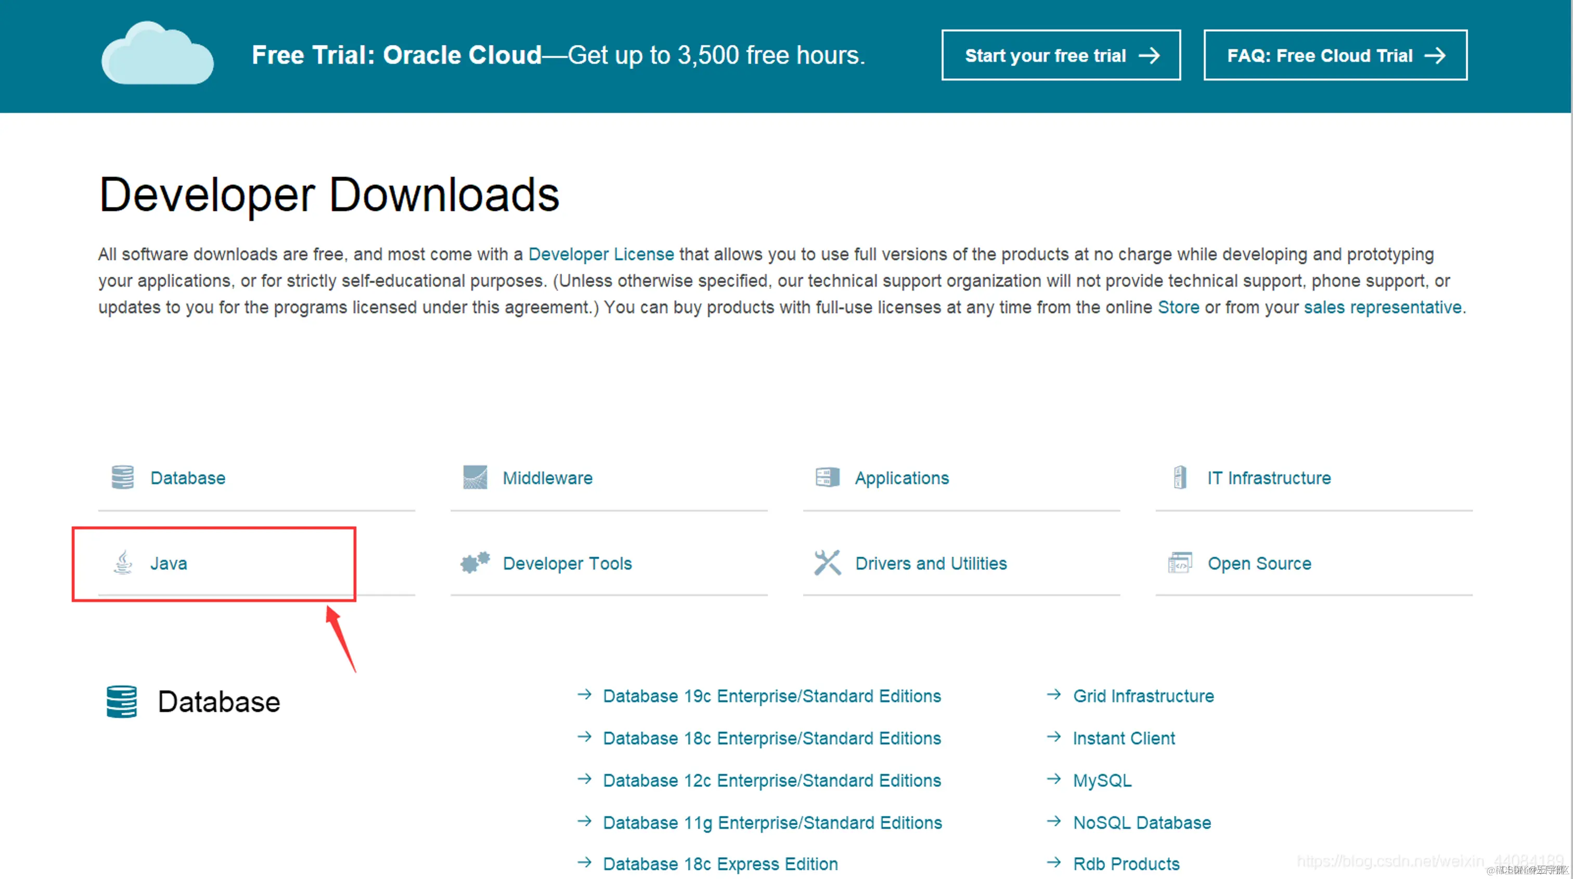1573x879 pixels.
Task: Follow the Store link in the paragraph
Action: click(1178, 307)
